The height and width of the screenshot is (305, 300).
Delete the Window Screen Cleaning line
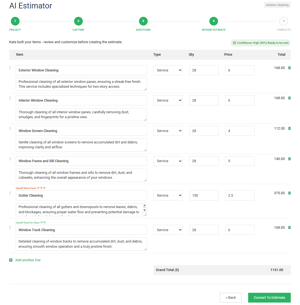click(x=289, y=128)
